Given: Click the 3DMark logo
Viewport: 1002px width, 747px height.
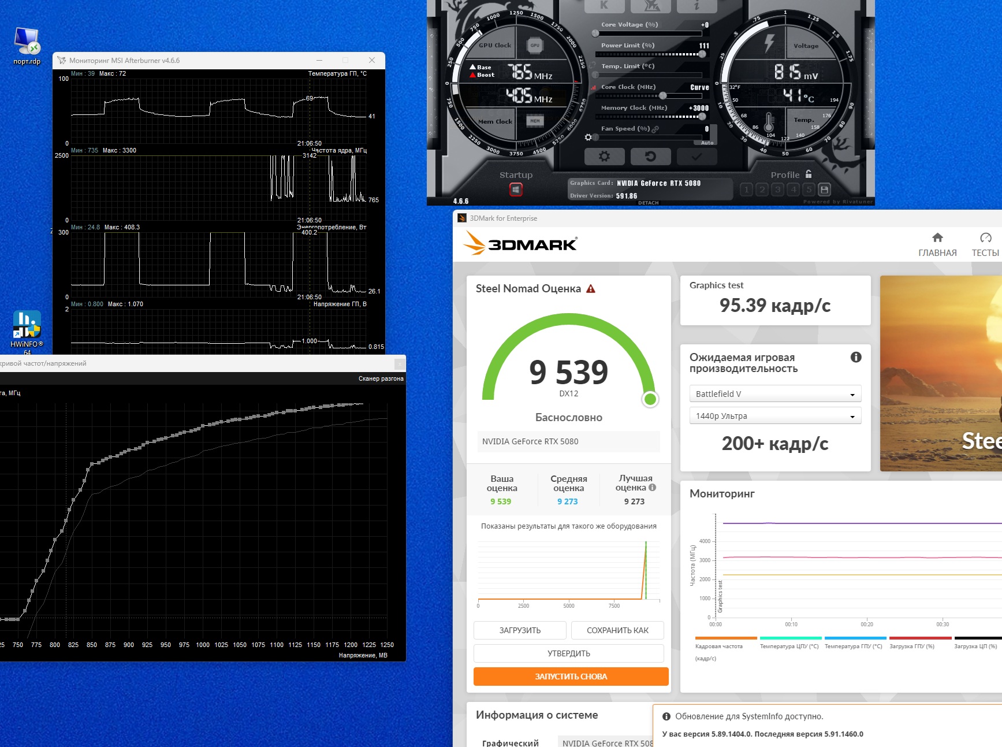Looking at the screenshot, I should (520, 243).
